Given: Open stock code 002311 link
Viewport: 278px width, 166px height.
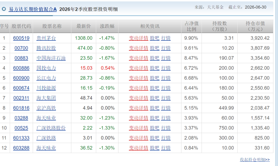Looking at the screenshot, I should (21, 98).
